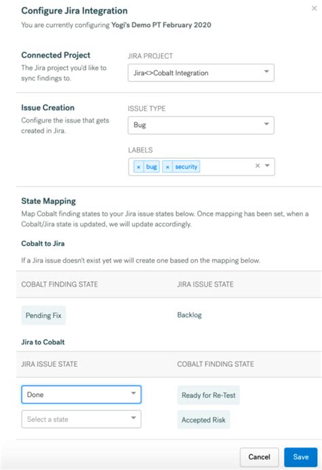Click the Jira Project dropdown arrow
This screenshot has width=322, height=470.
[266, 72]
